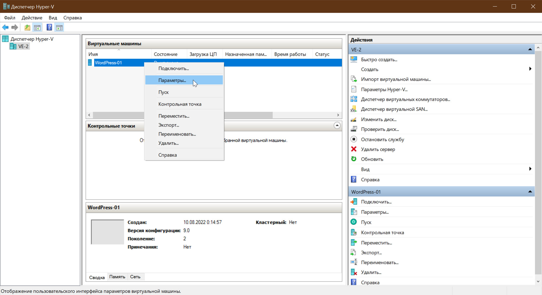Collapse the Контрольные точки panel
Image resolution: width=542 pixels, height=295 pixels.
337,125
